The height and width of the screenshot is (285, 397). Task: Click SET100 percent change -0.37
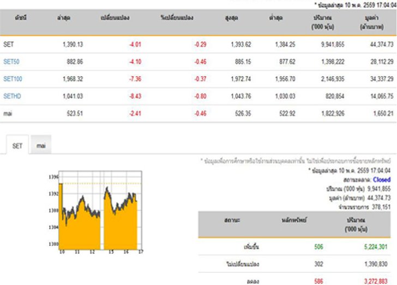click(200, 79)
